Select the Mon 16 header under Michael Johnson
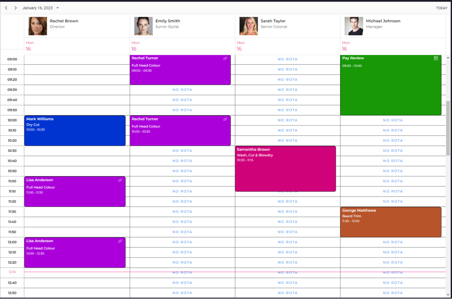The image size is (452, 299). click(345, 46)
